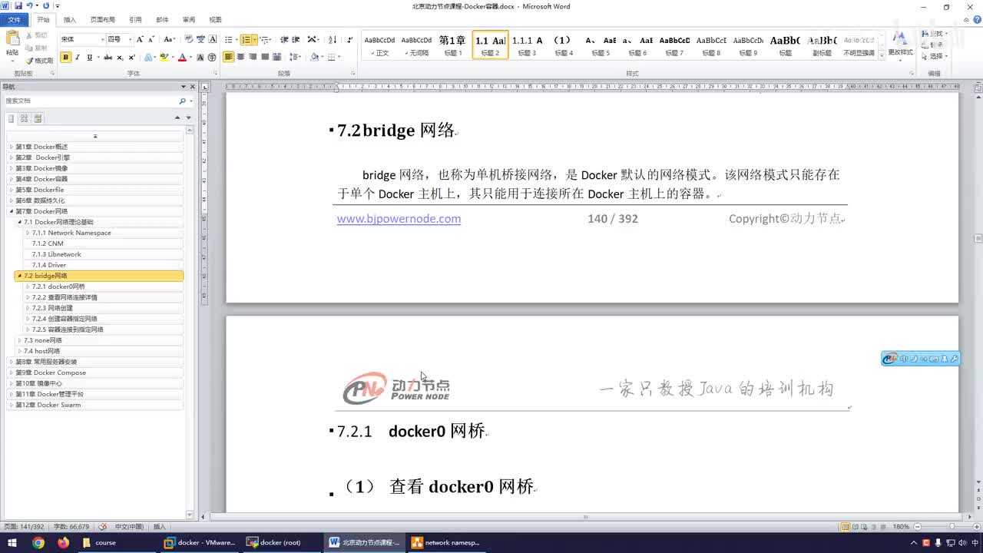Switch to the References (引用) tab
This screenshot has height=553, width=983.
pyautogui.click(x=135, y=20)
